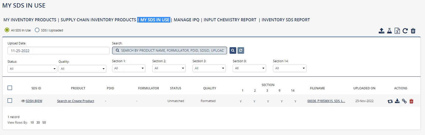Click the UPLOADED ON column header

(x=364, y=88)
